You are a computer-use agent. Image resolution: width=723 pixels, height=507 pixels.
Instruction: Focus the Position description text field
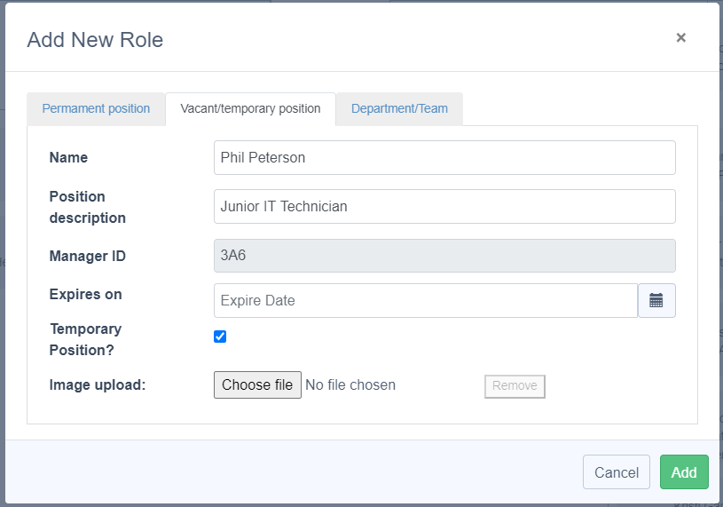(x=444, y=206)
